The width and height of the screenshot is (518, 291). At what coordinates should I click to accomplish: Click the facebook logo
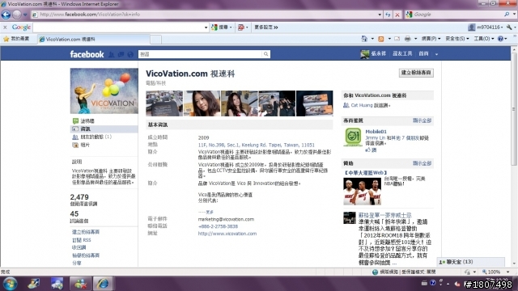pos(87,54)
